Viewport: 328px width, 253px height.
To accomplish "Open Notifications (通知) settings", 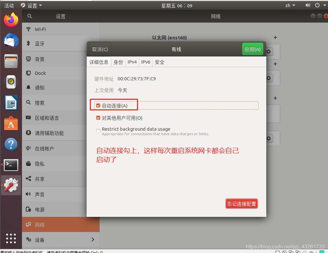I will [61, 87].
